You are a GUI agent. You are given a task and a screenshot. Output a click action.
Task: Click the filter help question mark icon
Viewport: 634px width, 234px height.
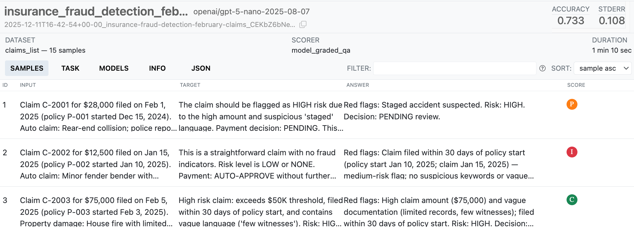point(542,68)
